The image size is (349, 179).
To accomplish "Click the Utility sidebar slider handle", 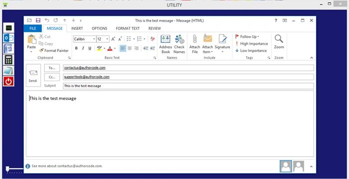I will coord(7,169).
